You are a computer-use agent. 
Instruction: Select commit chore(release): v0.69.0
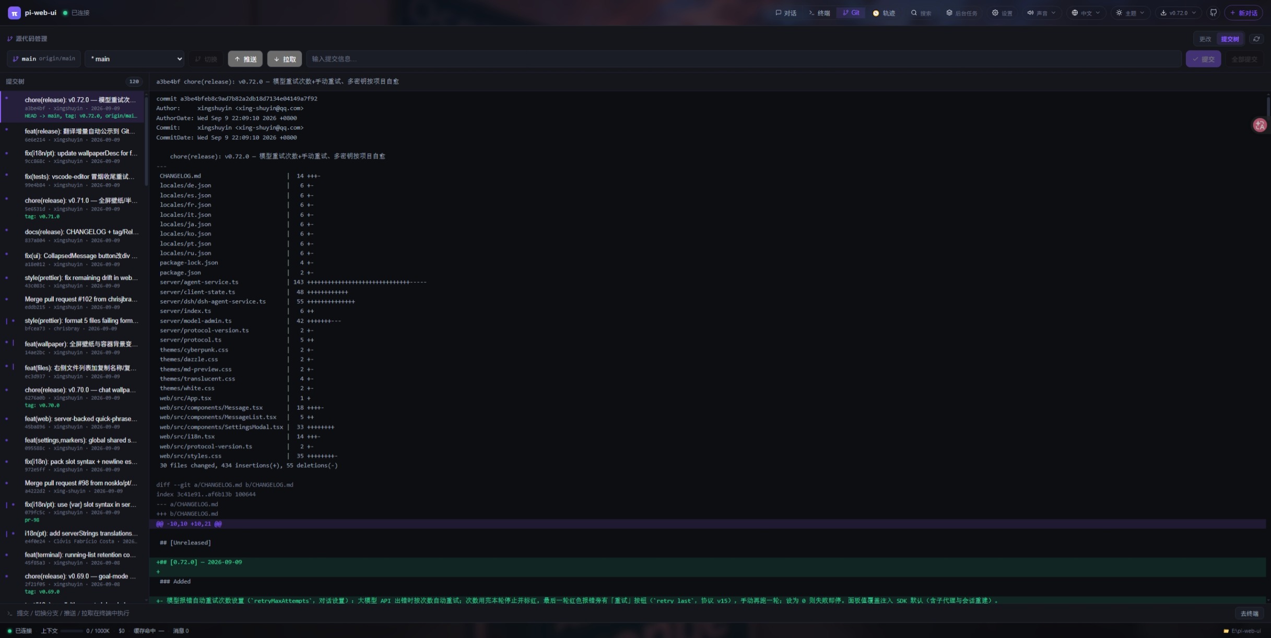point(73,584)
